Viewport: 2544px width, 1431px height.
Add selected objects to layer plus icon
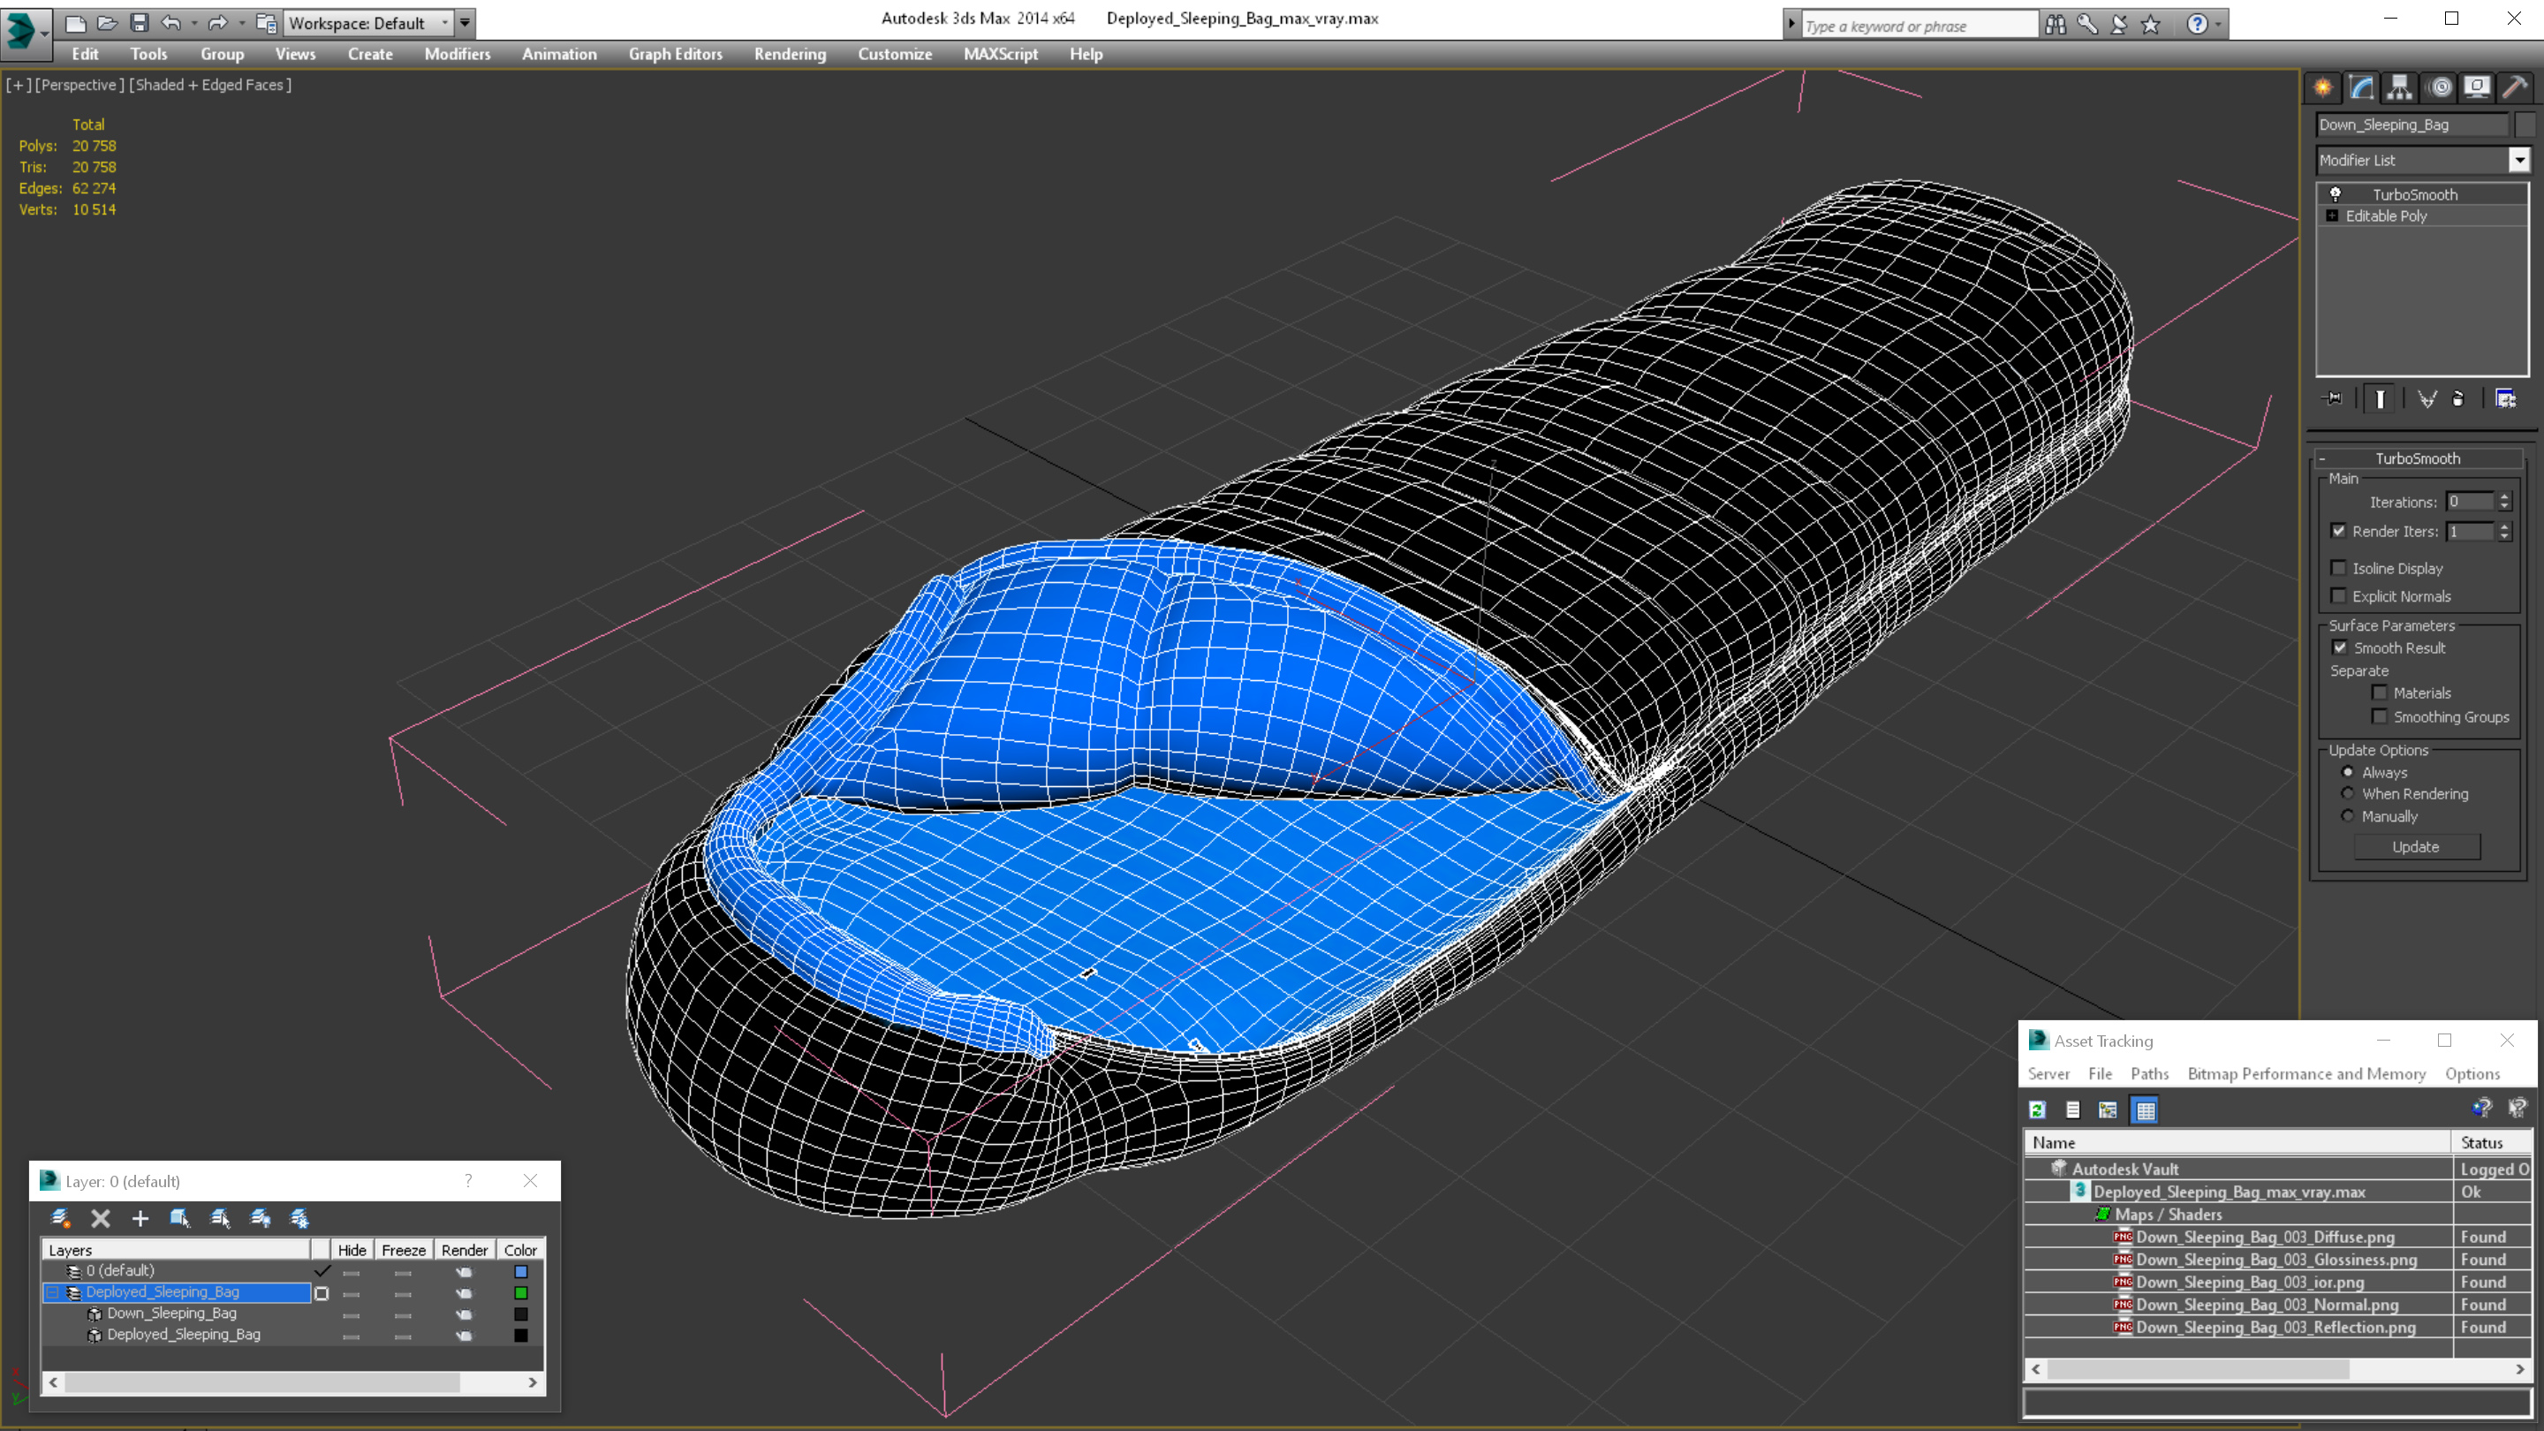click(140, 1219)
